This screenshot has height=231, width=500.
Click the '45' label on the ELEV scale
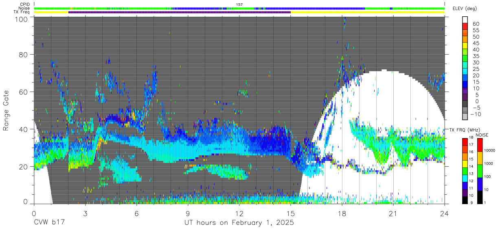[475, 43]
